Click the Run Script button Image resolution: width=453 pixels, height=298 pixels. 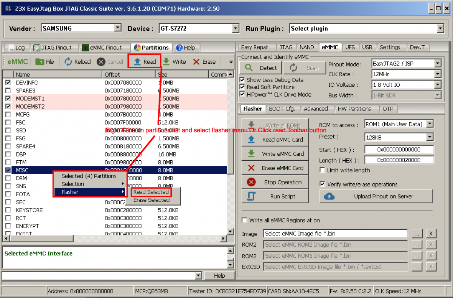tap(275, 196)
